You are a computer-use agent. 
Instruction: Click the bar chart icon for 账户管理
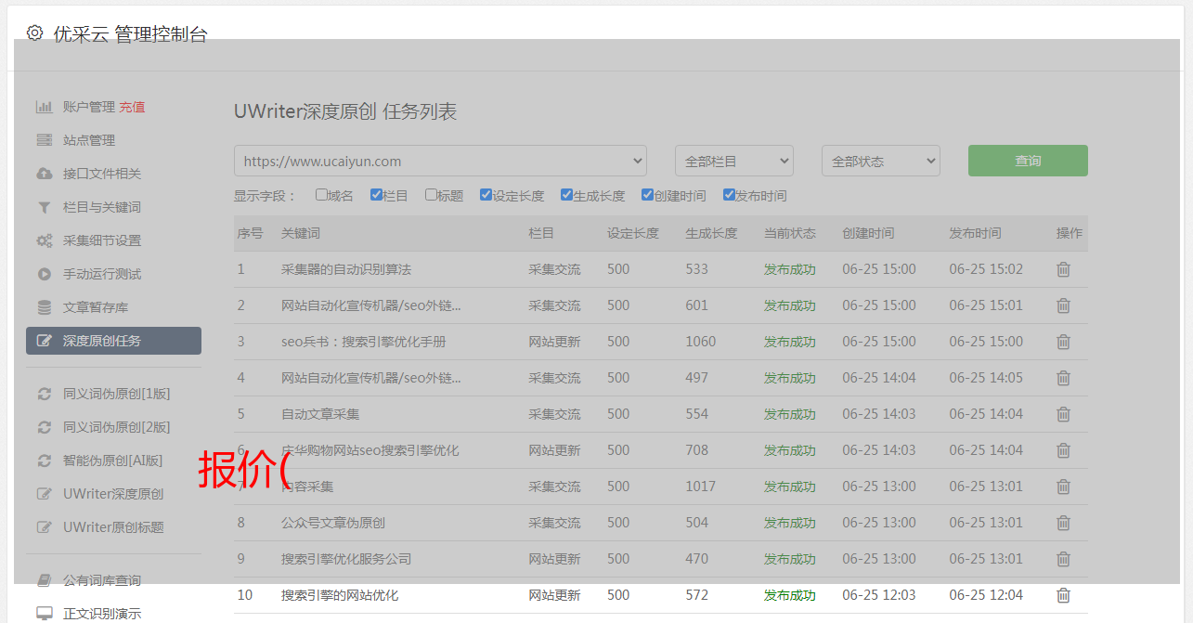point(44,107)
